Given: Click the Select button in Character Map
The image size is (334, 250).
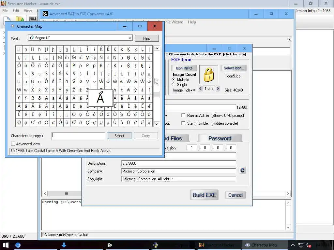Looking at the screenshot, I should coord(119,136).
